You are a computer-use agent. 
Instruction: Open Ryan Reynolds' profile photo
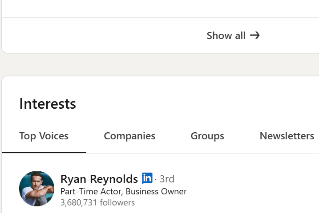pyautogui.click(x=36, y=188)
